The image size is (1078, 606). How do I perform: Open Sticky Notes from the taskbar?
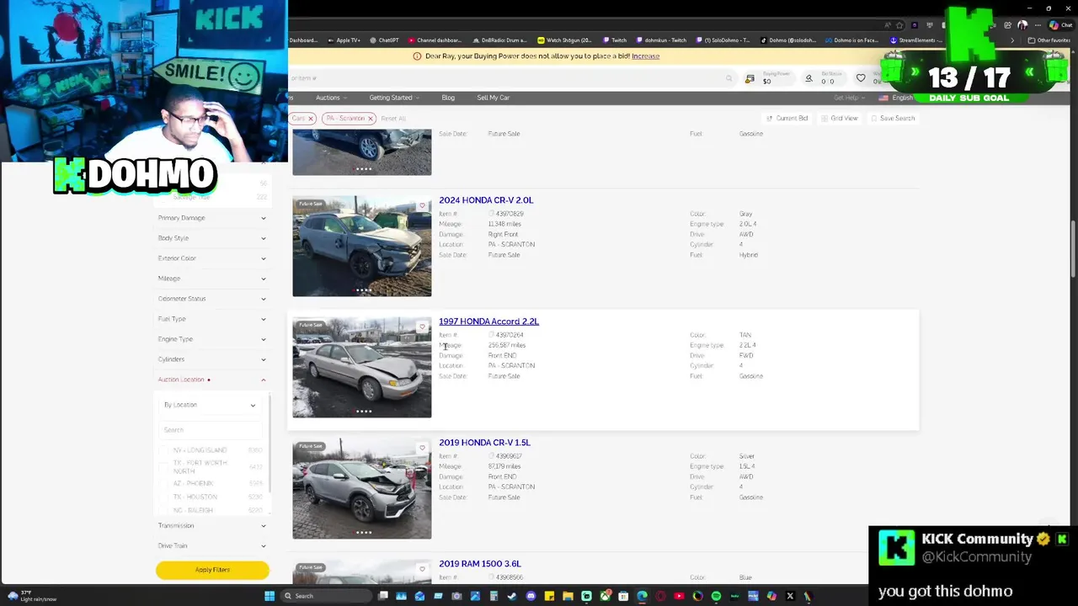[x=549, y=596]
